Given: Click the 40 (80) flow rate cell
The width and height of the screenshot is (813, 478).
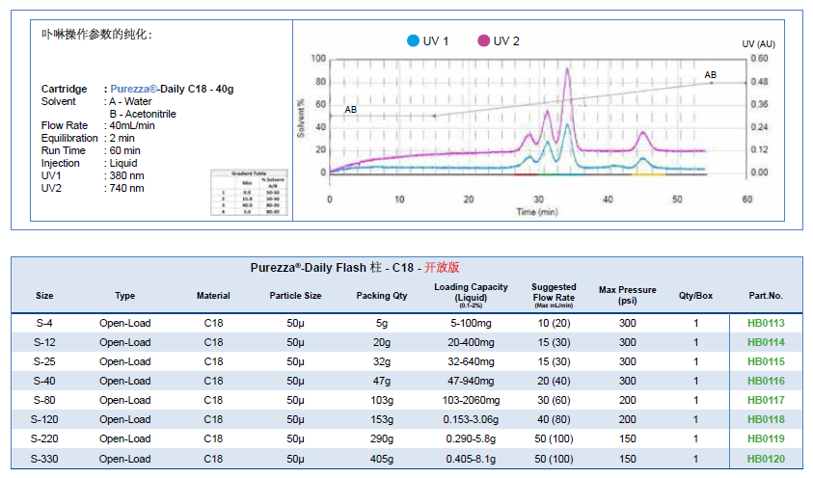Looking at the screenshot, I should click(x=554, y=419).
